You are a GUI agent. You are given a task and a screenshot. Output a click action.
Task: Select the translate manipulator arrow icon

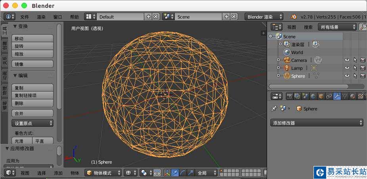[175, 173]
